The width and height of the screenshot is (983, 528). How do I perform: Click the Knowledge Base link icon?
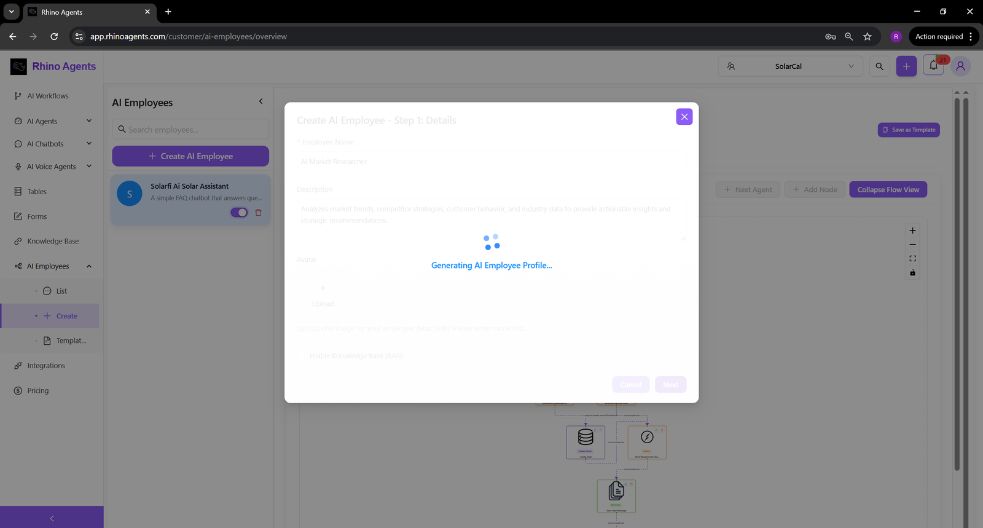[x=18, y=242]
